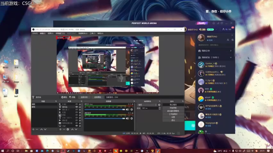This screenshot has height=153, width=273.
Task: Open the scene transition type dropdown
Action: coord(147,105)
